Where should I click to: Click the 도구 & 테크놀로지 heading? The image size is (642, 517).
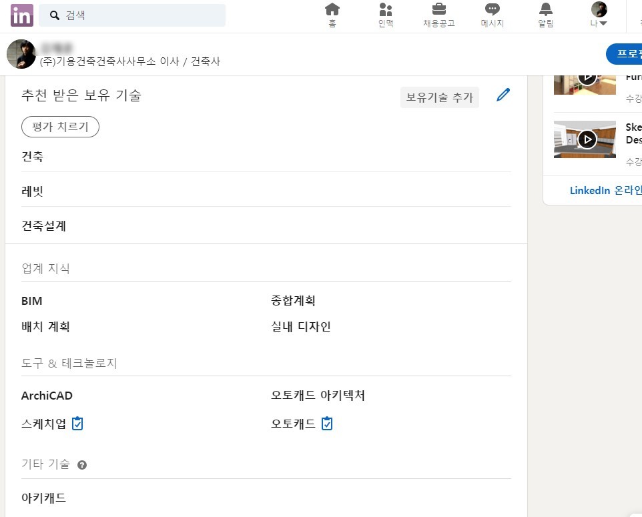point(69,363)
